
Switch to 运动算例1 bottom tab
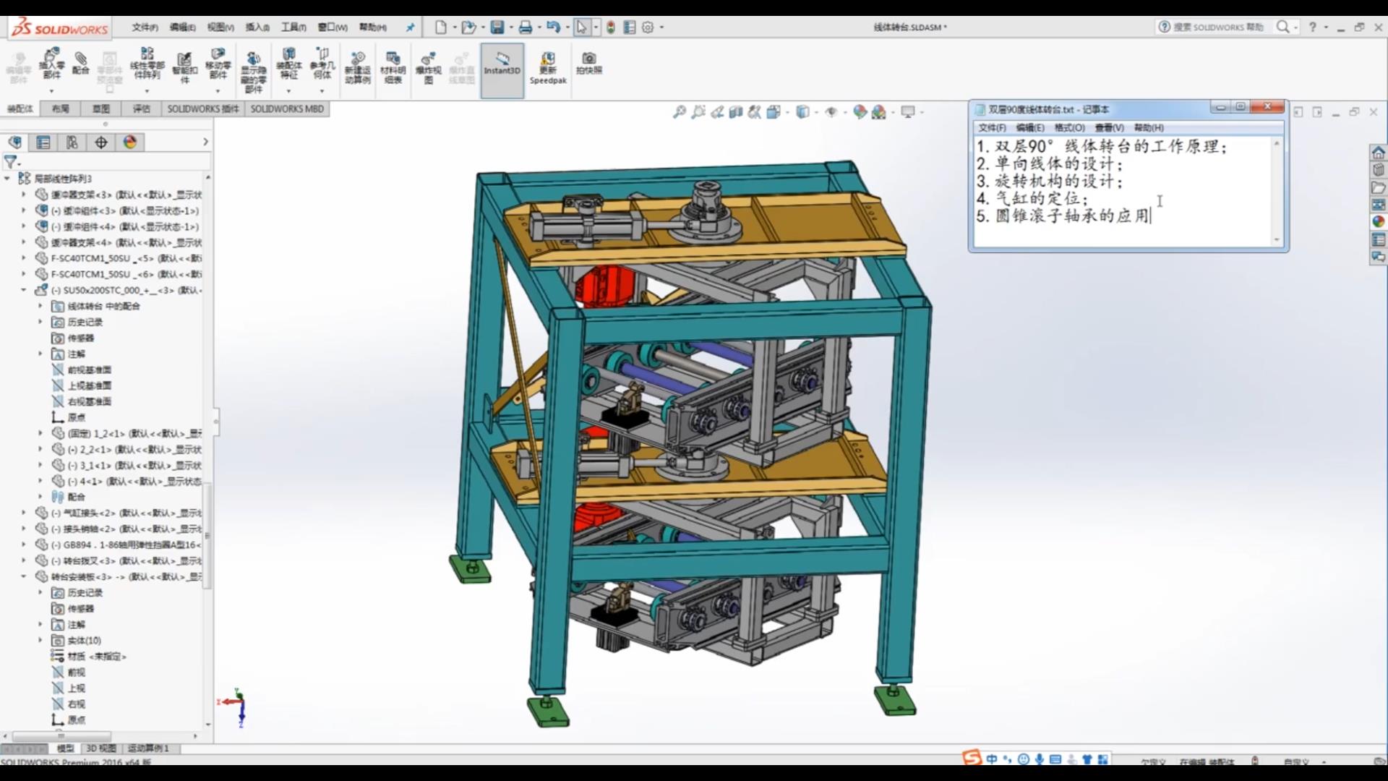coord(148,748)
